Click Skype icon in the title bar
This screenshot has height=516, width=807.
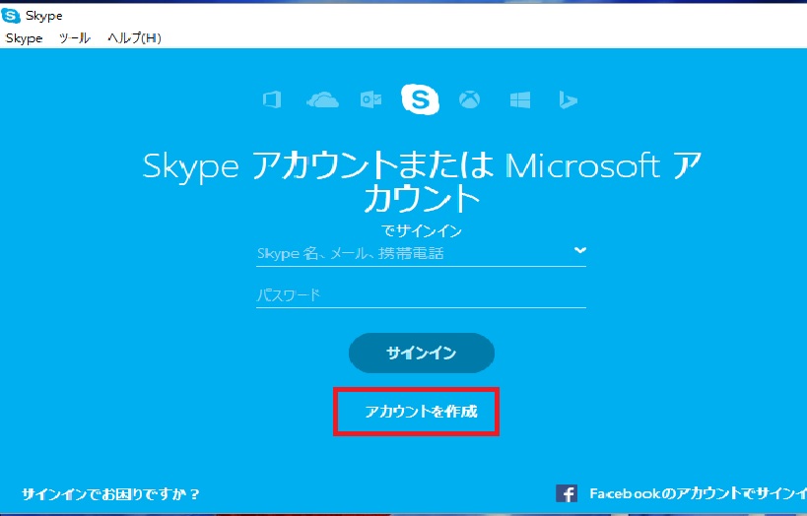[x=10, y=16]
